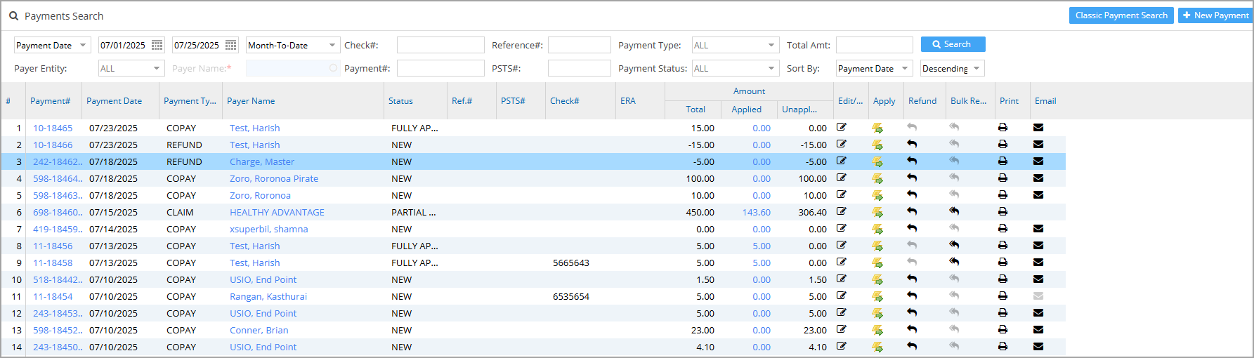Viewport: 1254px width, 358px height.
Task: Click the end date field 07/25/2025
Action: [x=198, y=45]
